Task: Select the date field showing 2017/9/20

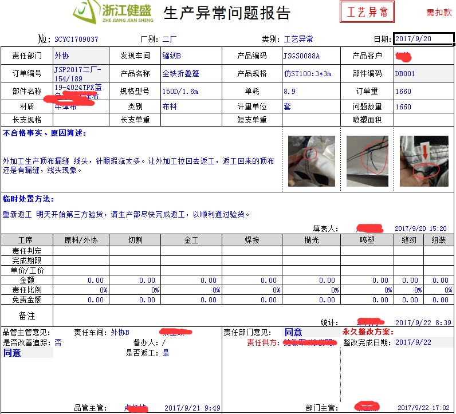Action: pos(423,39)
